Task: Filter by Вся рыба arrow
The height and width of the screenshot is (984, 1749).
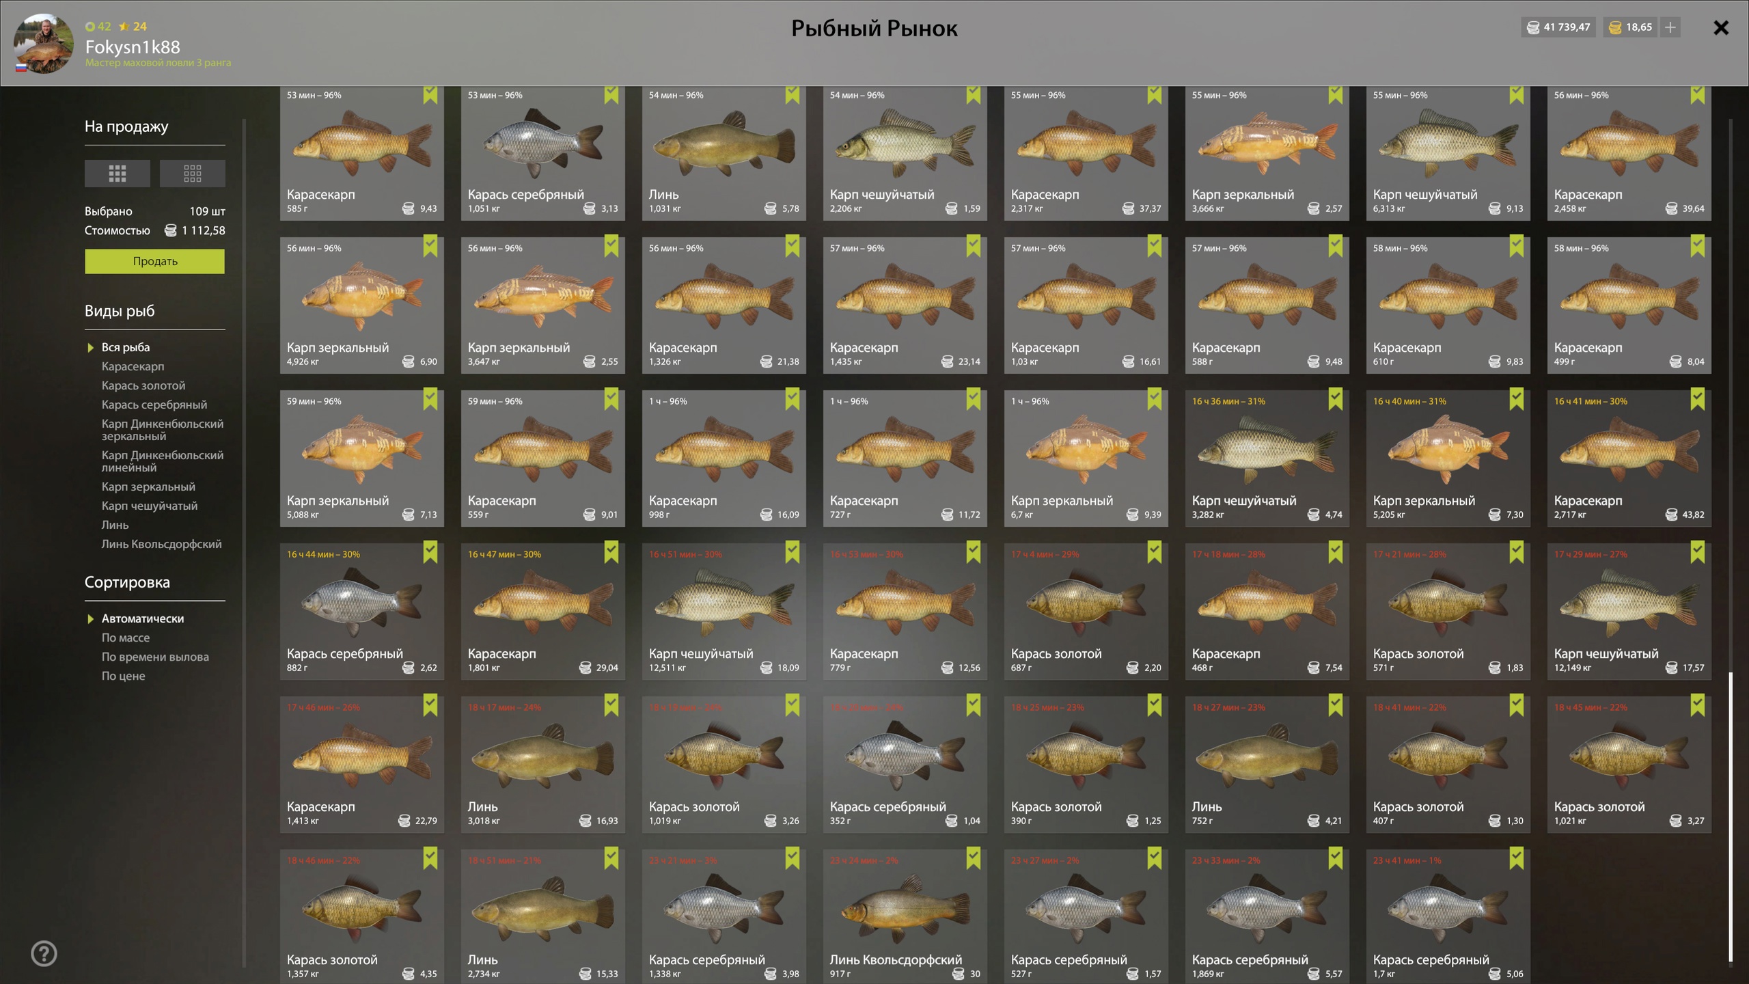Action: (x=90, y=348)
